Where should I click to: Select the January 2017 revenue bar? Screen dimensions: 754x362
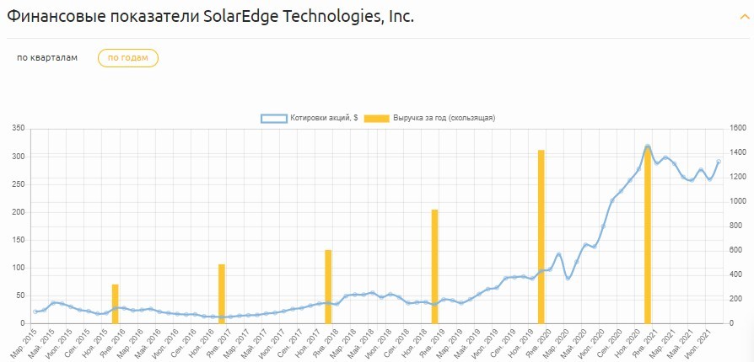(x=222, y=294)
